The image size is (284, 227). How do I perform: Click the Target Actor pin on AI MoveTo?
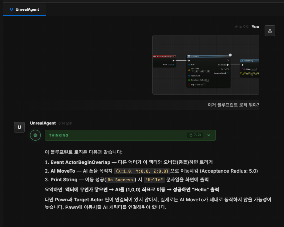pos(189,76)
